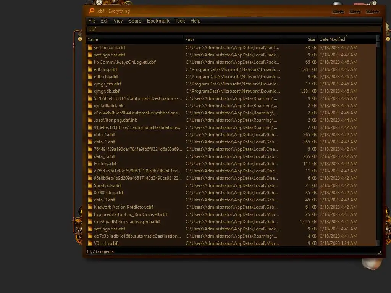Image resolution: width=391 pixels, height=293 pixels.
Task: Select edb.chk.cbf file name
Action: pyautogui.click(x=106, y=76)
